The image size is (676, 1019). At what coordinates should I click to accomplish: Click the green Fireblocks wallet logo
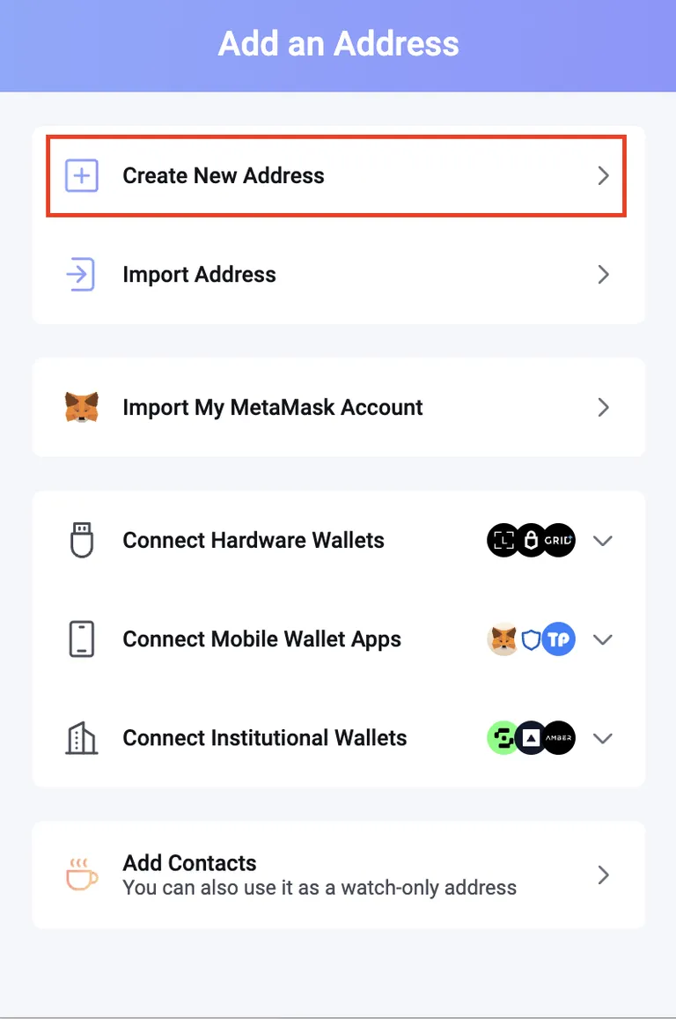(x=502, y=737)
